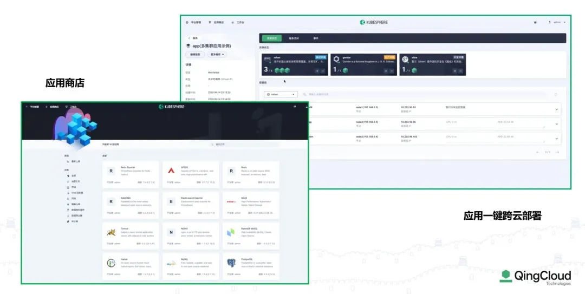Click the refresh icon in the pod list
This screenshot has height=294, width=585.
[556, 95]
